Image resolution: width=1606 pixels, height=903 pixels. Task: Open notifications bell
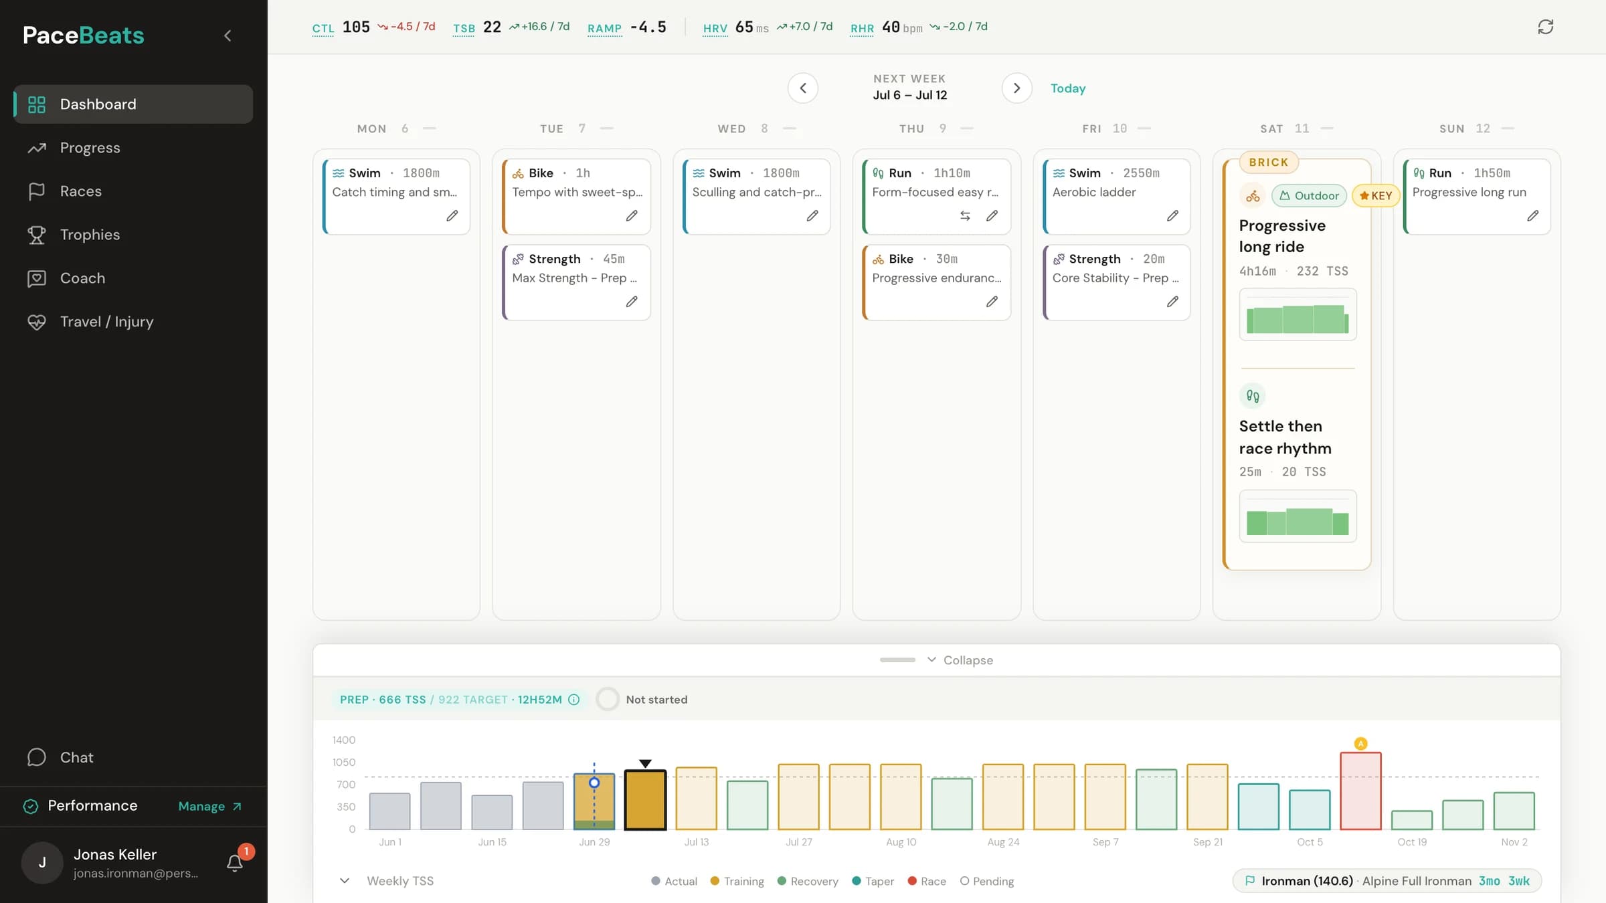(234, 863)
